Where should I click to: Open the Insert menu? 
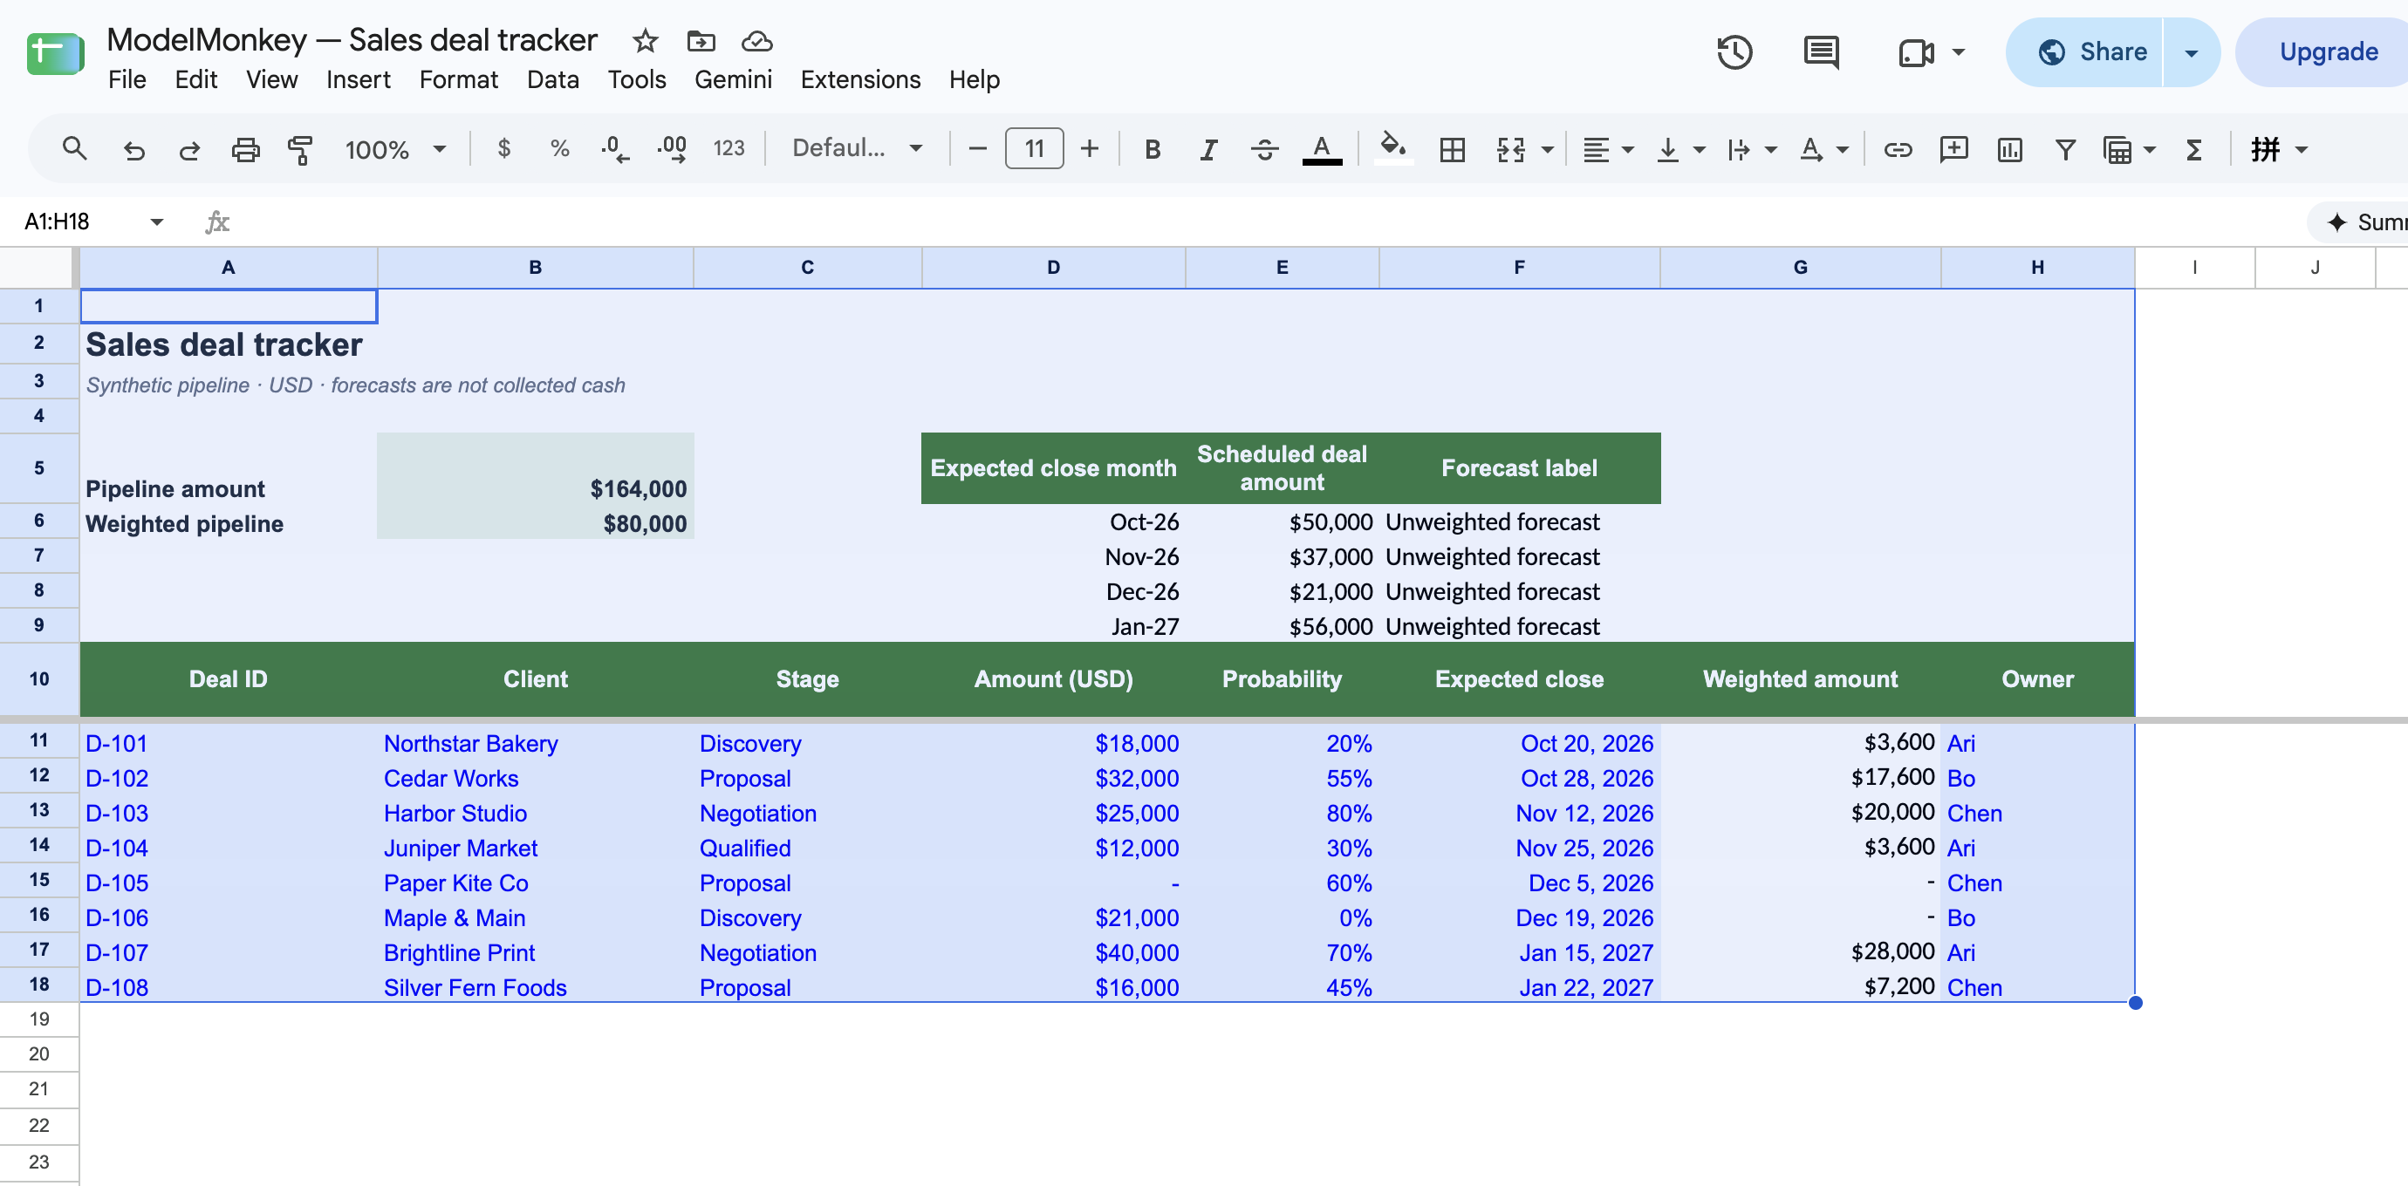(358, 79)
